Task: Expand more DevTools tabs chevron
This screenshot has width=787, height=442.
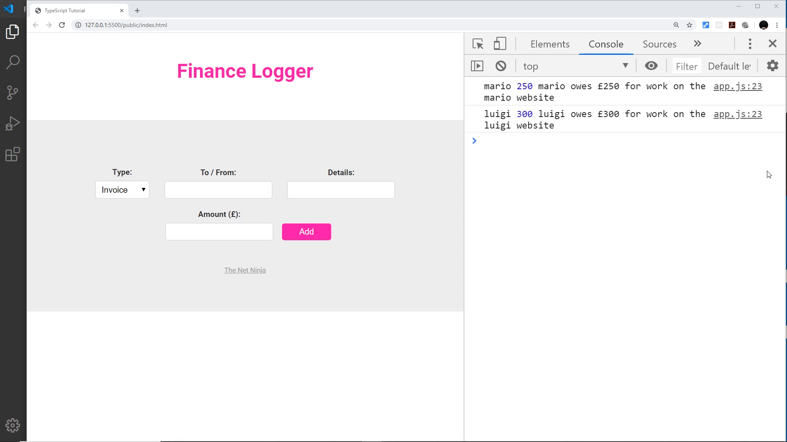Action: pos(697,44)
